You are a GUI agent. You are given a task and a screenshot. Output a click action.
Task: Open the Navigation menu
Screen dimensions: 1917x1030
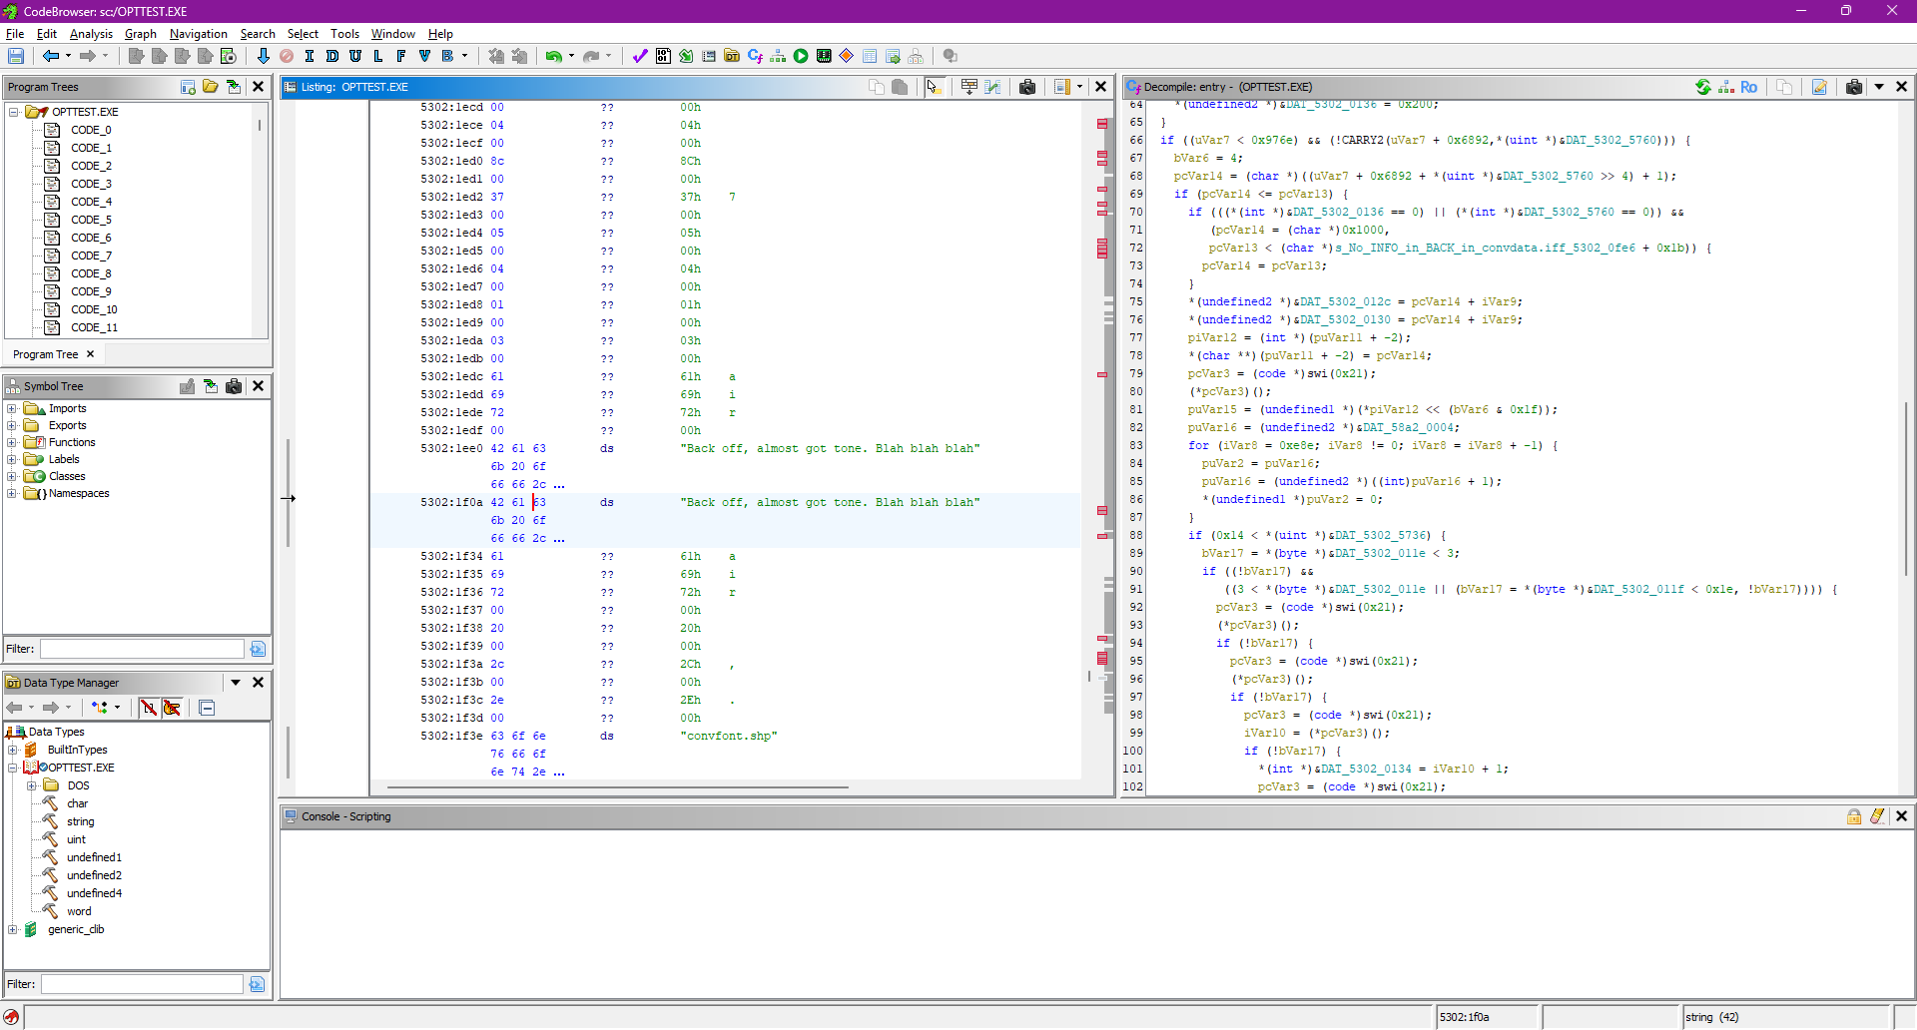pos(199,34)
